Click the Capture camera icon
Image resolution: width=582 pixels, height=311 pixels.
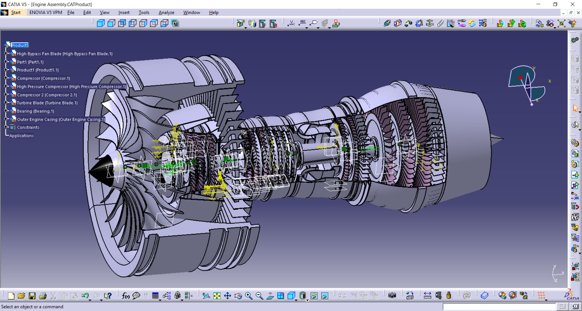pyautogui.click(x=392, y=296)
